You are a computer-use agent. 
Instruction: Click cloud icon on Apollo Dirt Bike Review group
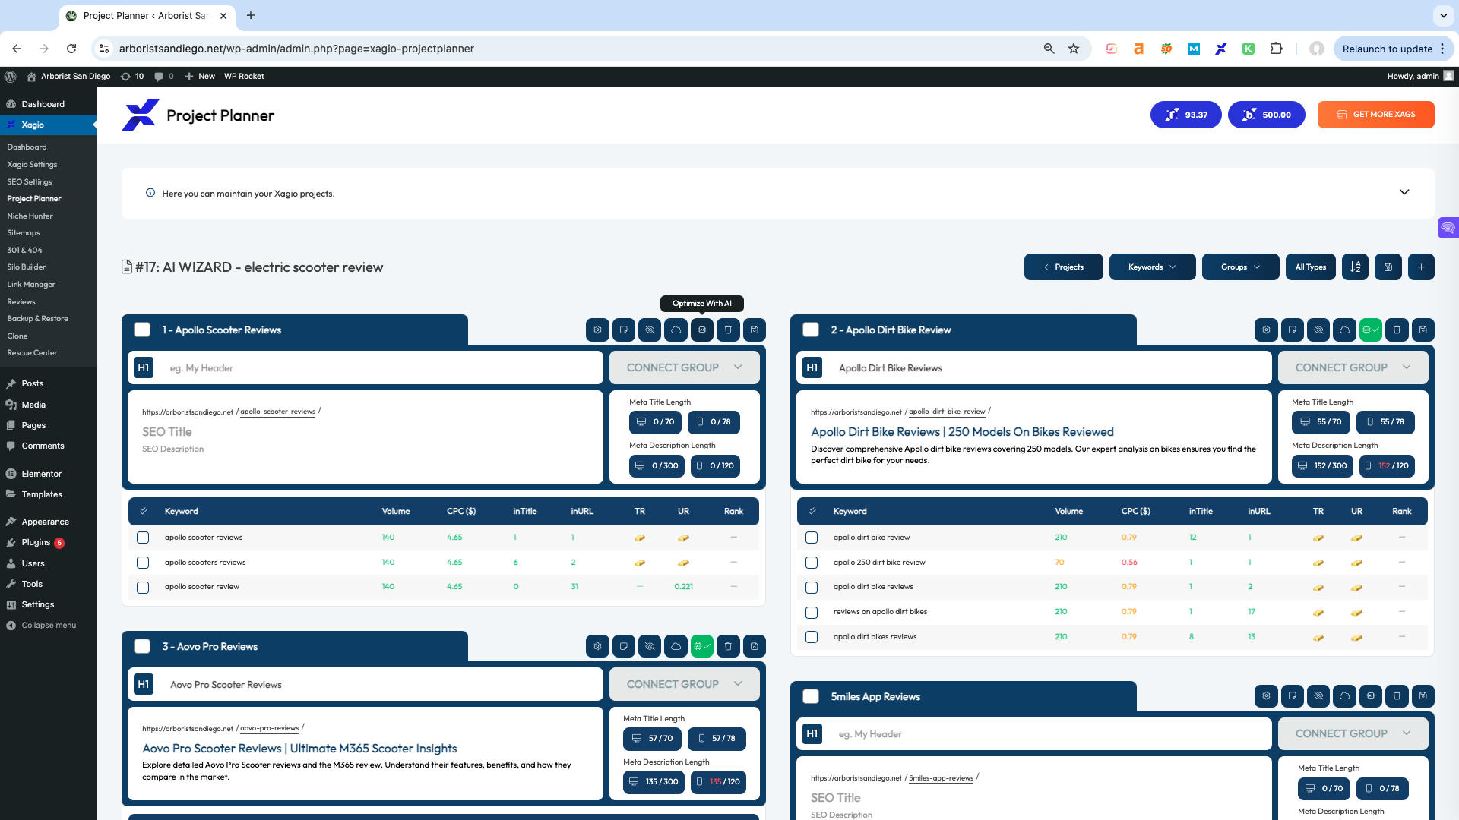tap(1344, 330)
